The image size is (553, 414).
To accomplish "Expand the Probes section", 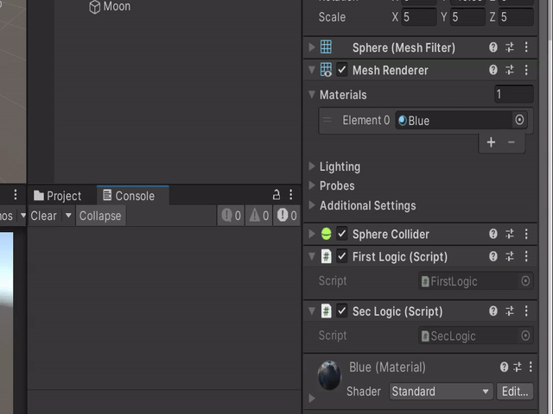I will pyautogui.click(x=311, y=185).
